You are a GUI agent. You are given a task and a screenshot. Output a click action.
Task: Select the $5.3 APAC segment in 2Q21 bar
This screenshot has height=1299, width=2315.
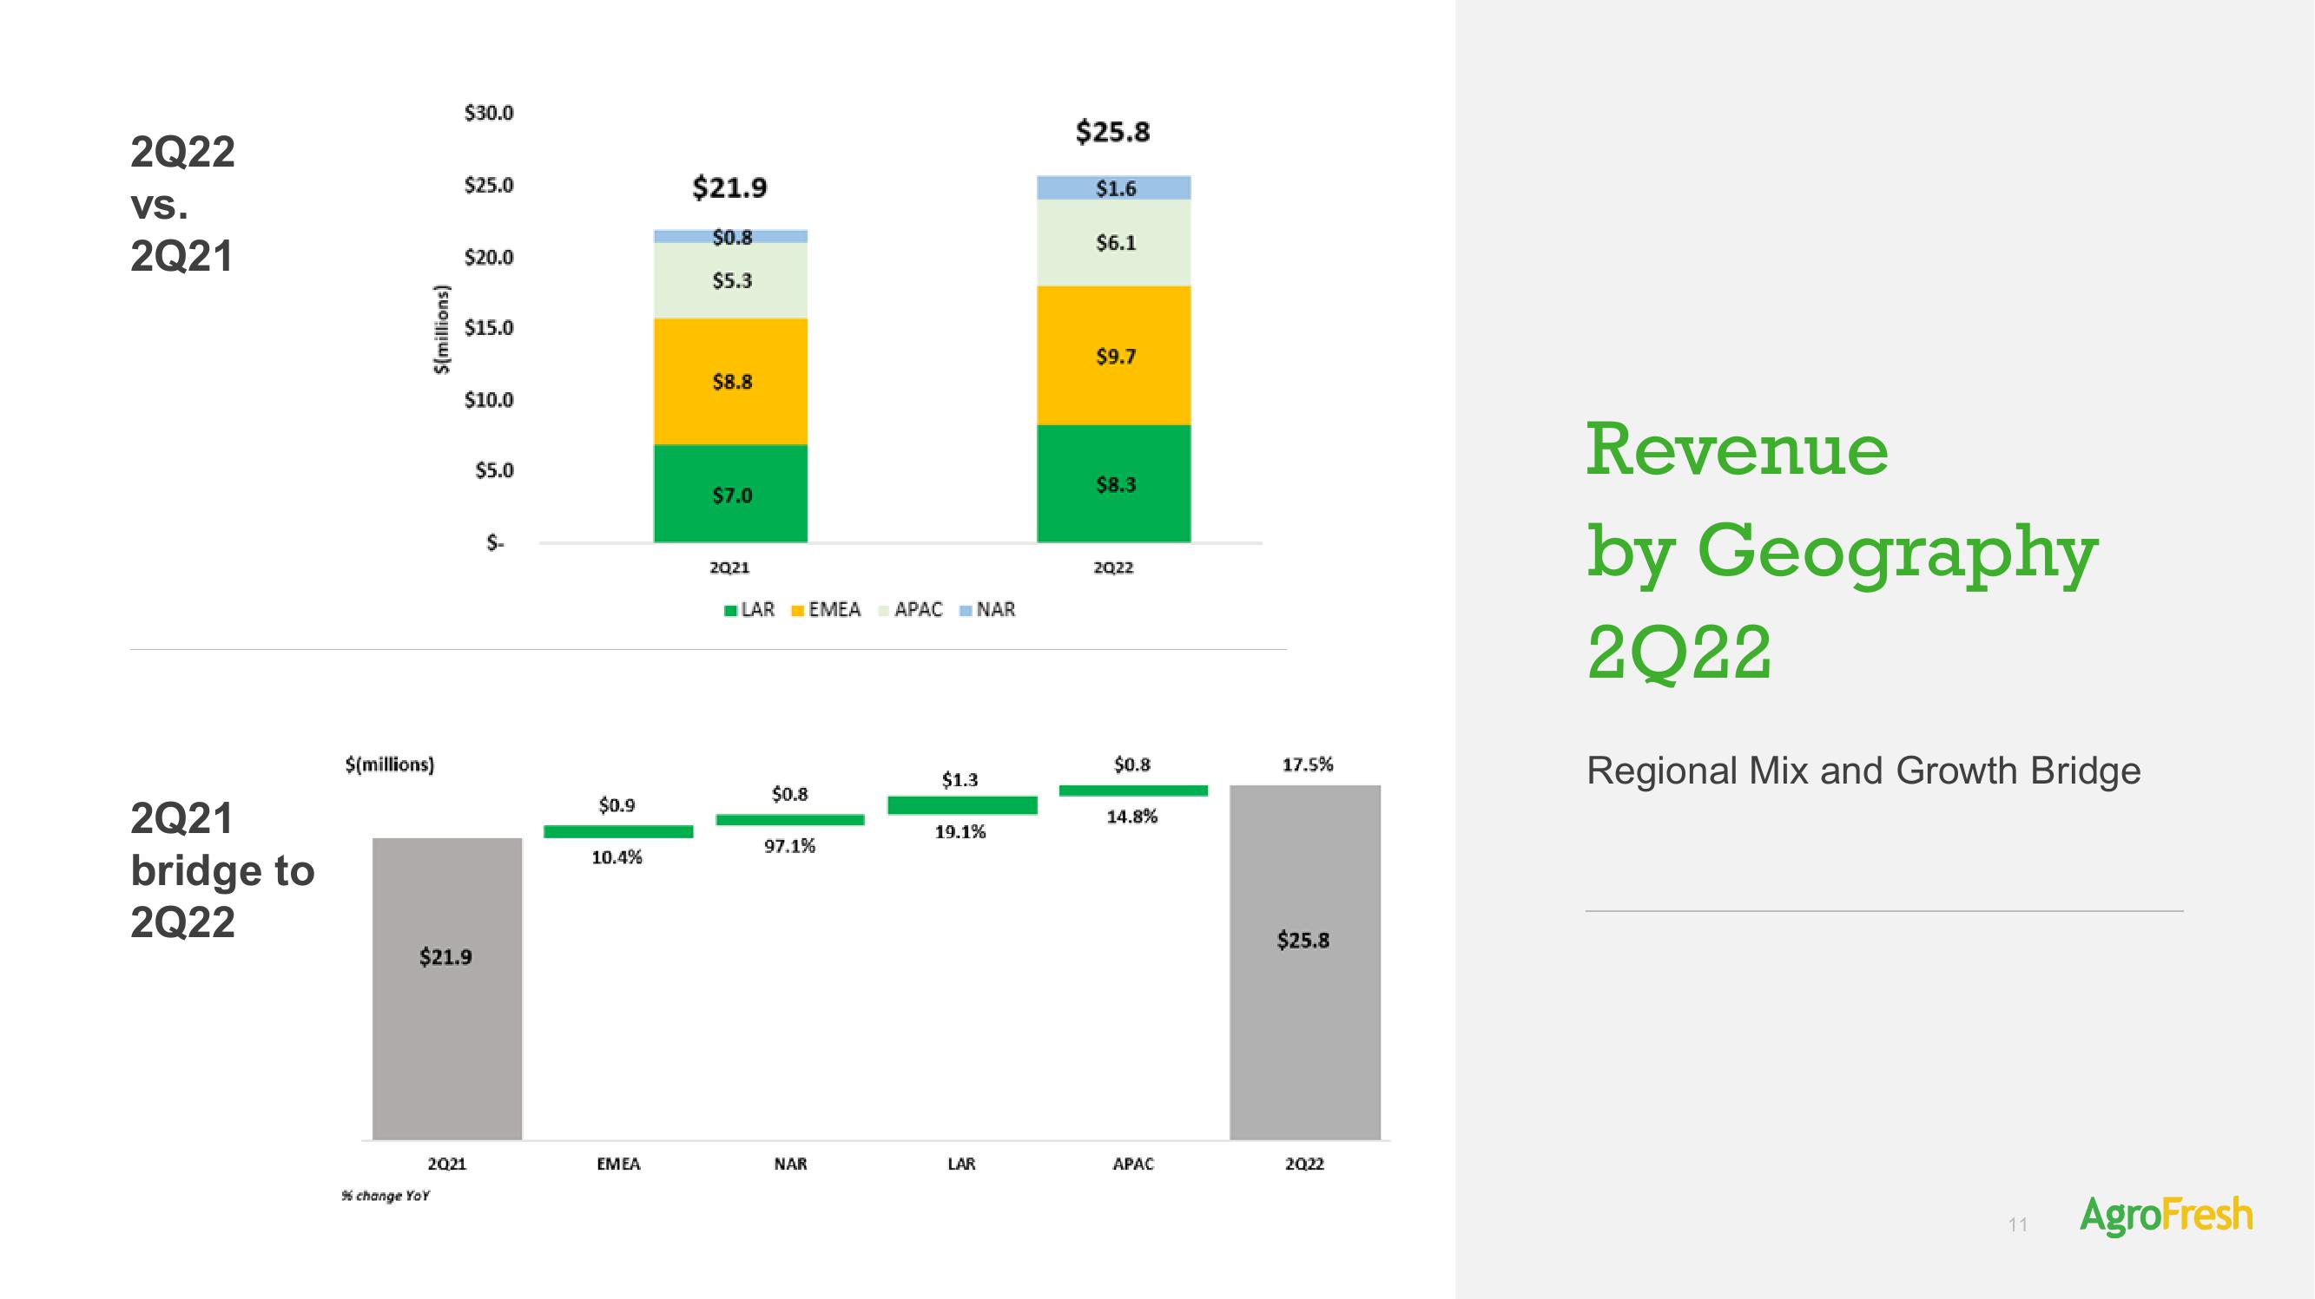click(x=730, y=280)
